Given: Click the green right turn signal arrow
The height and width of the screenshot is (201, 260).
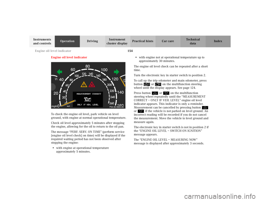Looking at the screenshot, I should coord(116,72).
